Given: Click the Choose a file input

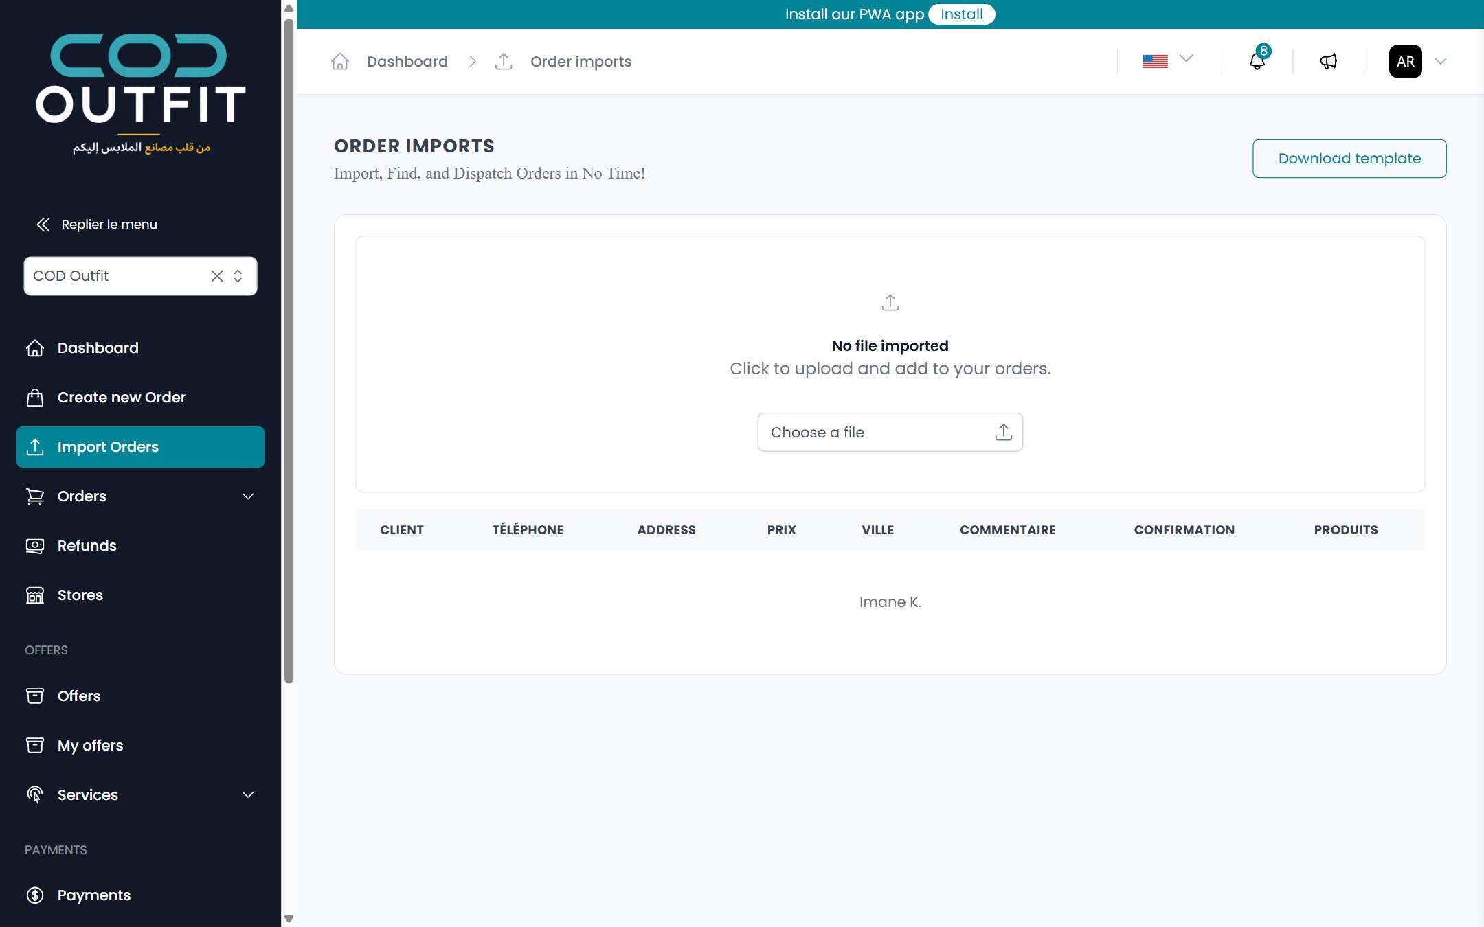Looking at the screenshot, I should click(890, 432).
